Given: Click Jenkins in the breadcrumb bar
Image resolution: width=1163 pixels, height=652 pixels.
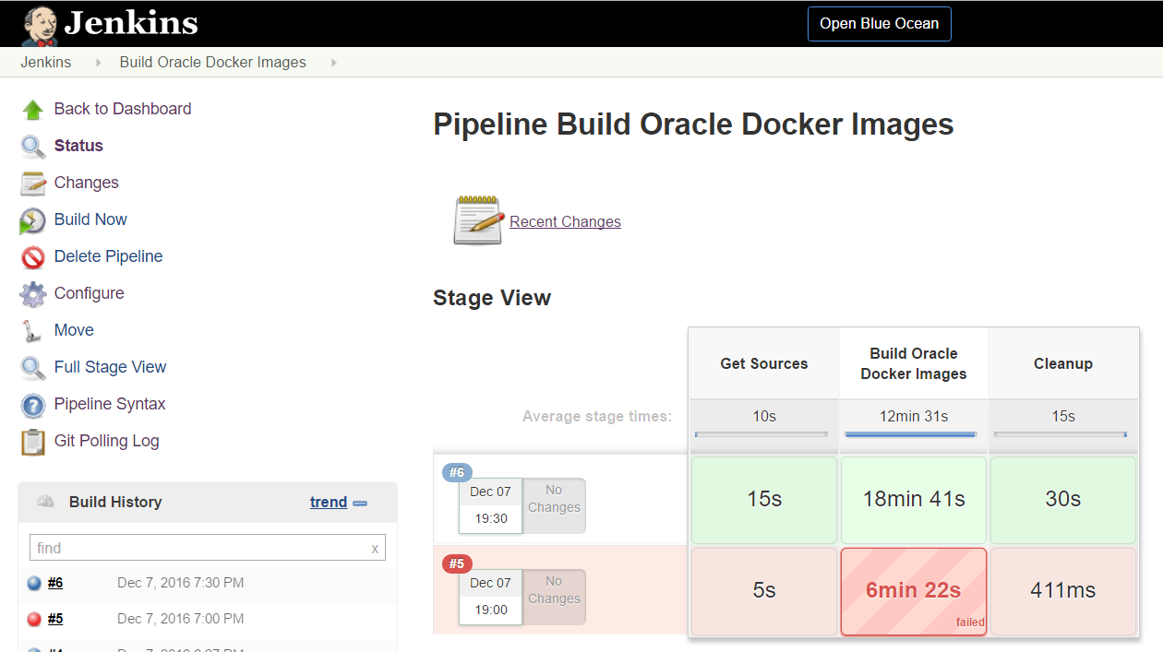Looking at the screenshot, I should click(x=46, y=63).
